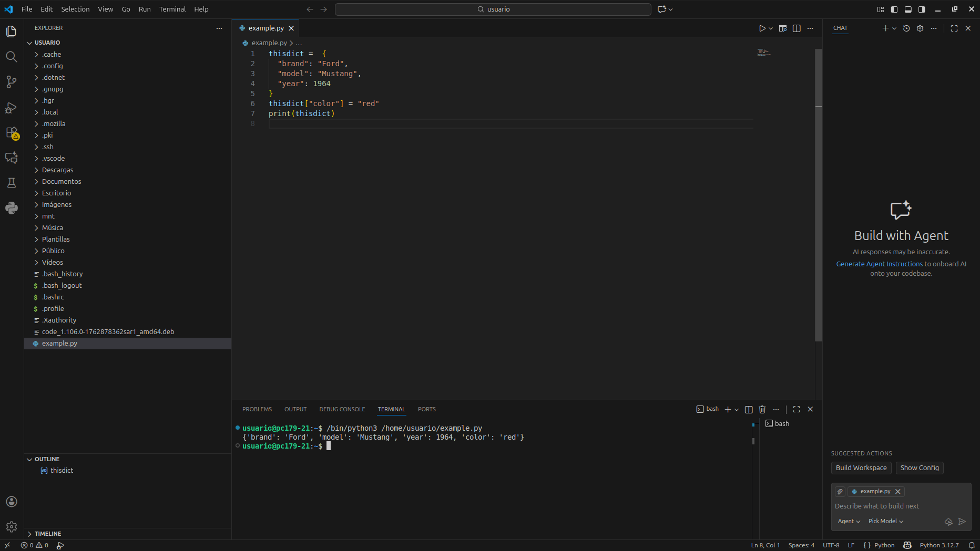Viewport: 980px width, 551px height.
Task: Split the editor to the right
Action: tap(797, 28)
